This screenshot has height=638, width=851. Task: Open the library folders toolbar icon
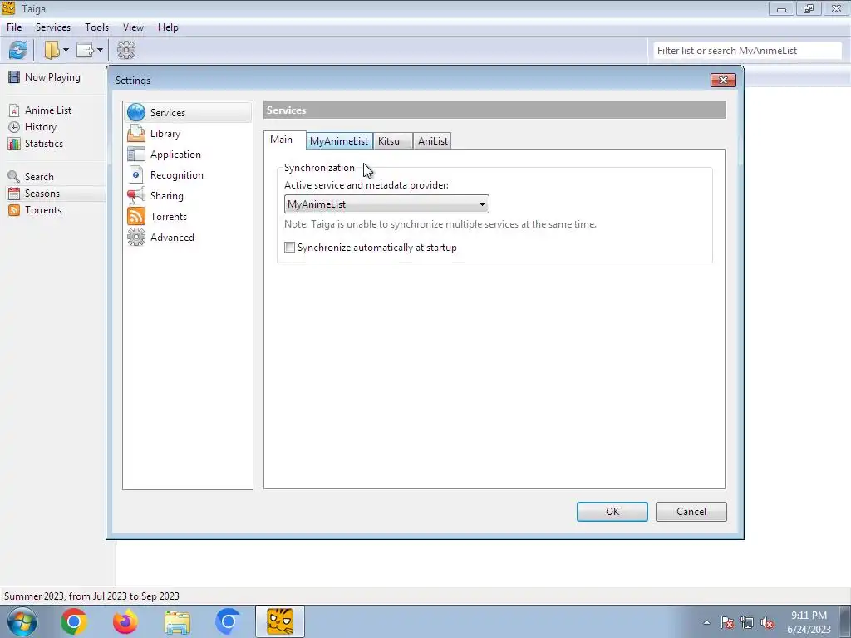click(x=52, y=51)
